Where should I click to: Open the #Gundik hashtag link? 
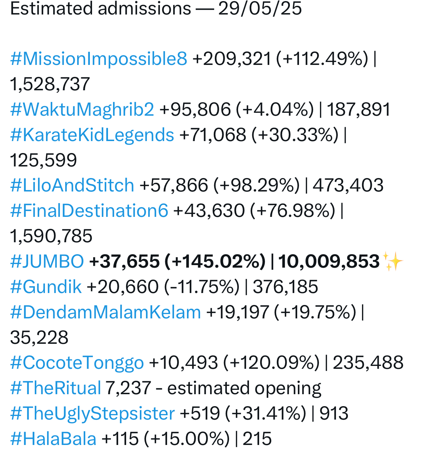[x=46, y=287]
